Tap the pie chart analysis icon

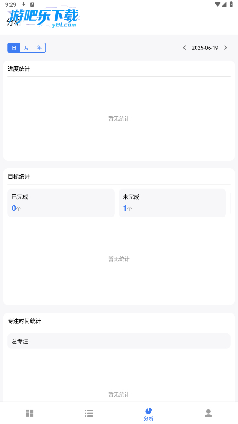coord(149,411)
